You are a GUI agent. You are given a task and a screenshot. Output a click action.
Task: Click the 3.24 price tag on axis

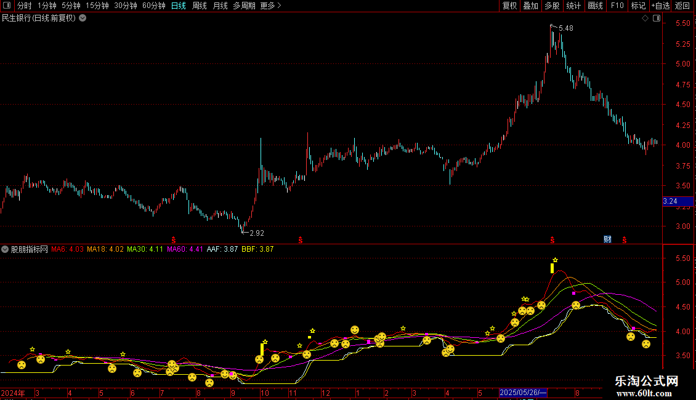pos(678,201)
